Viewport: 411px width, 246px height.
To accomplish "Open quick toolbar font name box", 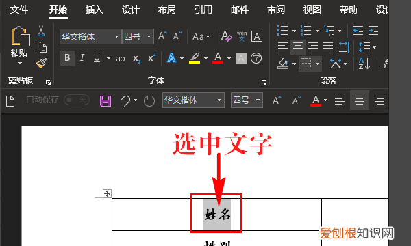I will pos(193,100).
